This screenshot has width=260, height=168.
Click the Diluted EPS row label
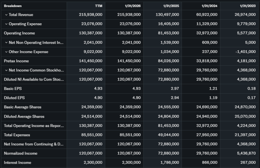(x=14, y=98)
